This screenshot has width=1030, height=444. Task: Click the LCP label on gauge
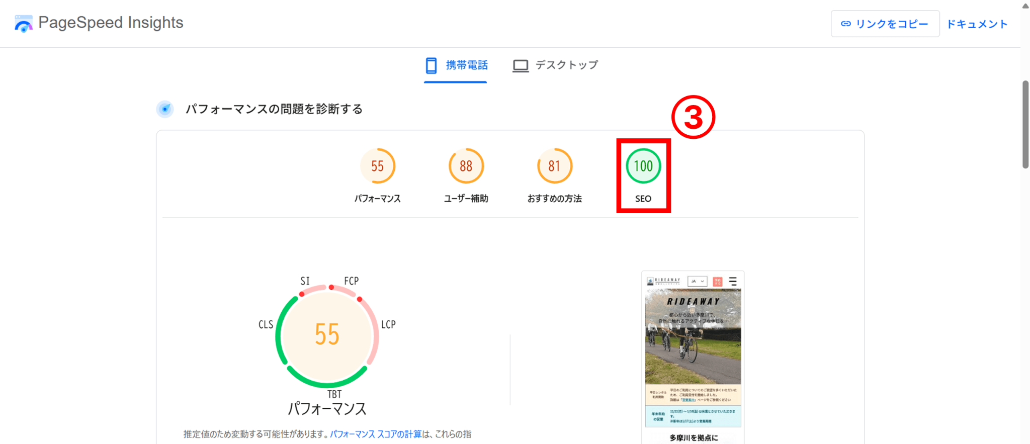(388, 325)
